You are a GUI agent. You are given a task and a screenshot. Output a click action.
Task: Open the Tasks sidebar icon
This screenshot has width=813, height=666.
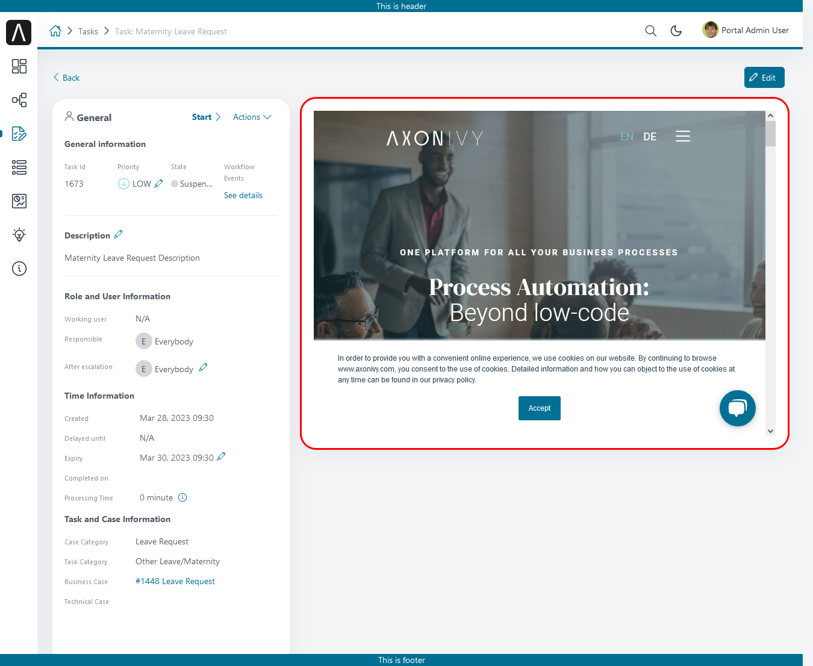pyautogui.click(x=19, y=134)
